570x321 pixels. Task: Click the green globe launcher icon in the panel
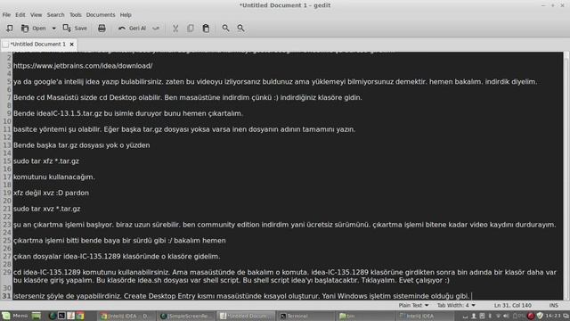(x=52, y=316)
